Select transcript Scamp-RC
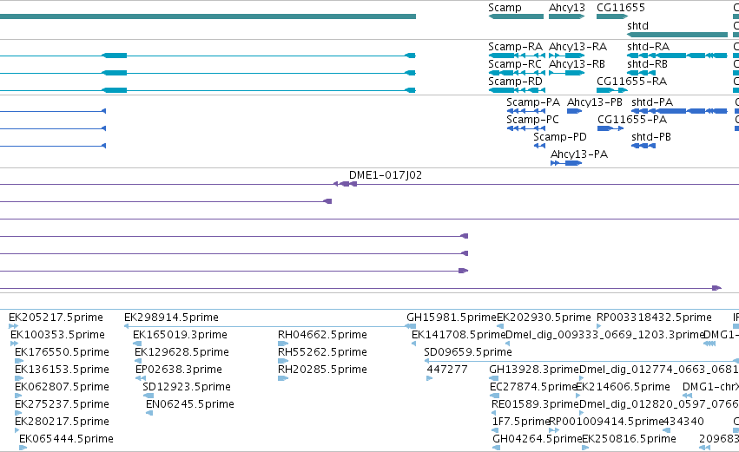 point(515,64)
